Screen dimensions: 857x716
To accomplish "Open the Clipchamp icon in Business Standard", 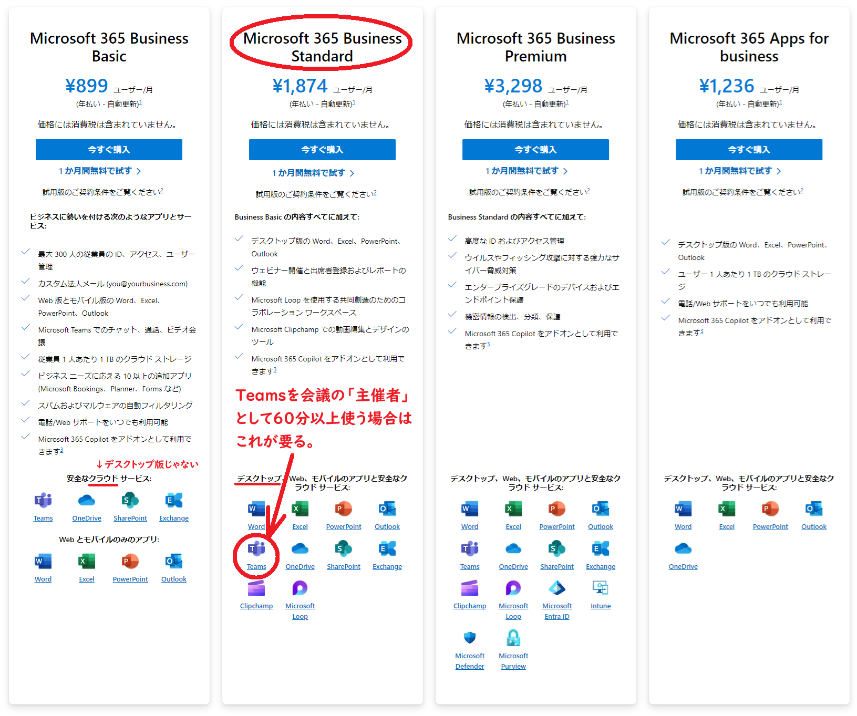I will [x=256, y=588].
